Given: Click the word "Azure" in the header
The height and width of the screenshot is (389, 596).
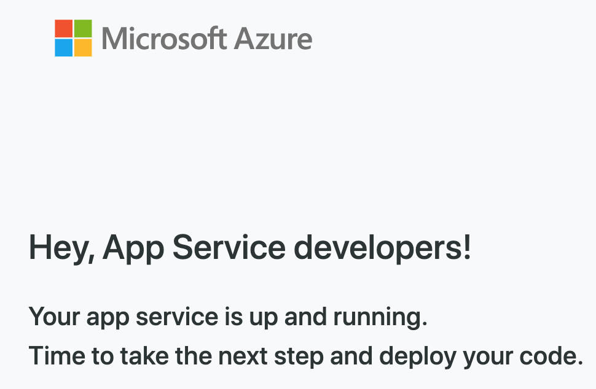Looking at the screenshot, I should click(273, 39).
